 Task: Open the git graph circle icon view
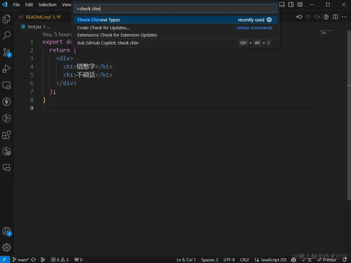7,118
